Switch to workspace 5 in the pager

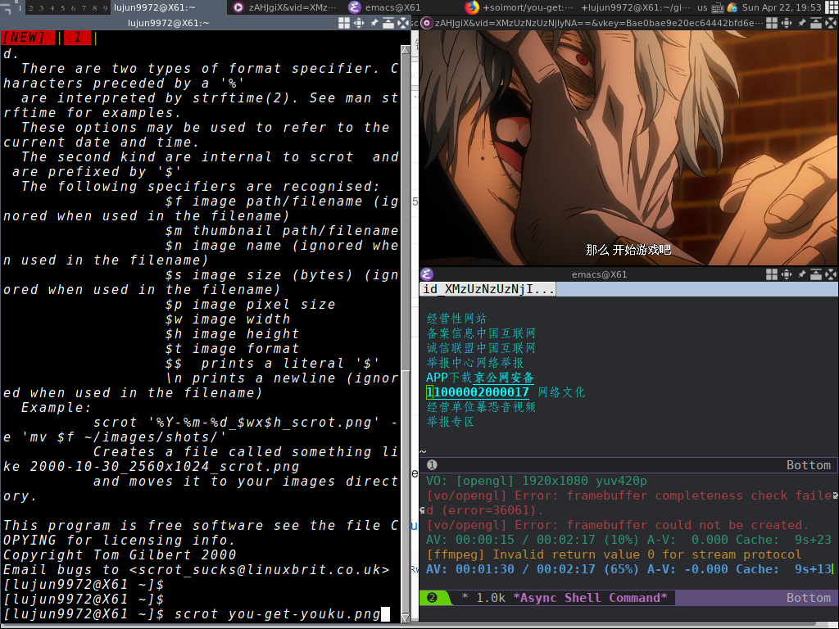62,7
